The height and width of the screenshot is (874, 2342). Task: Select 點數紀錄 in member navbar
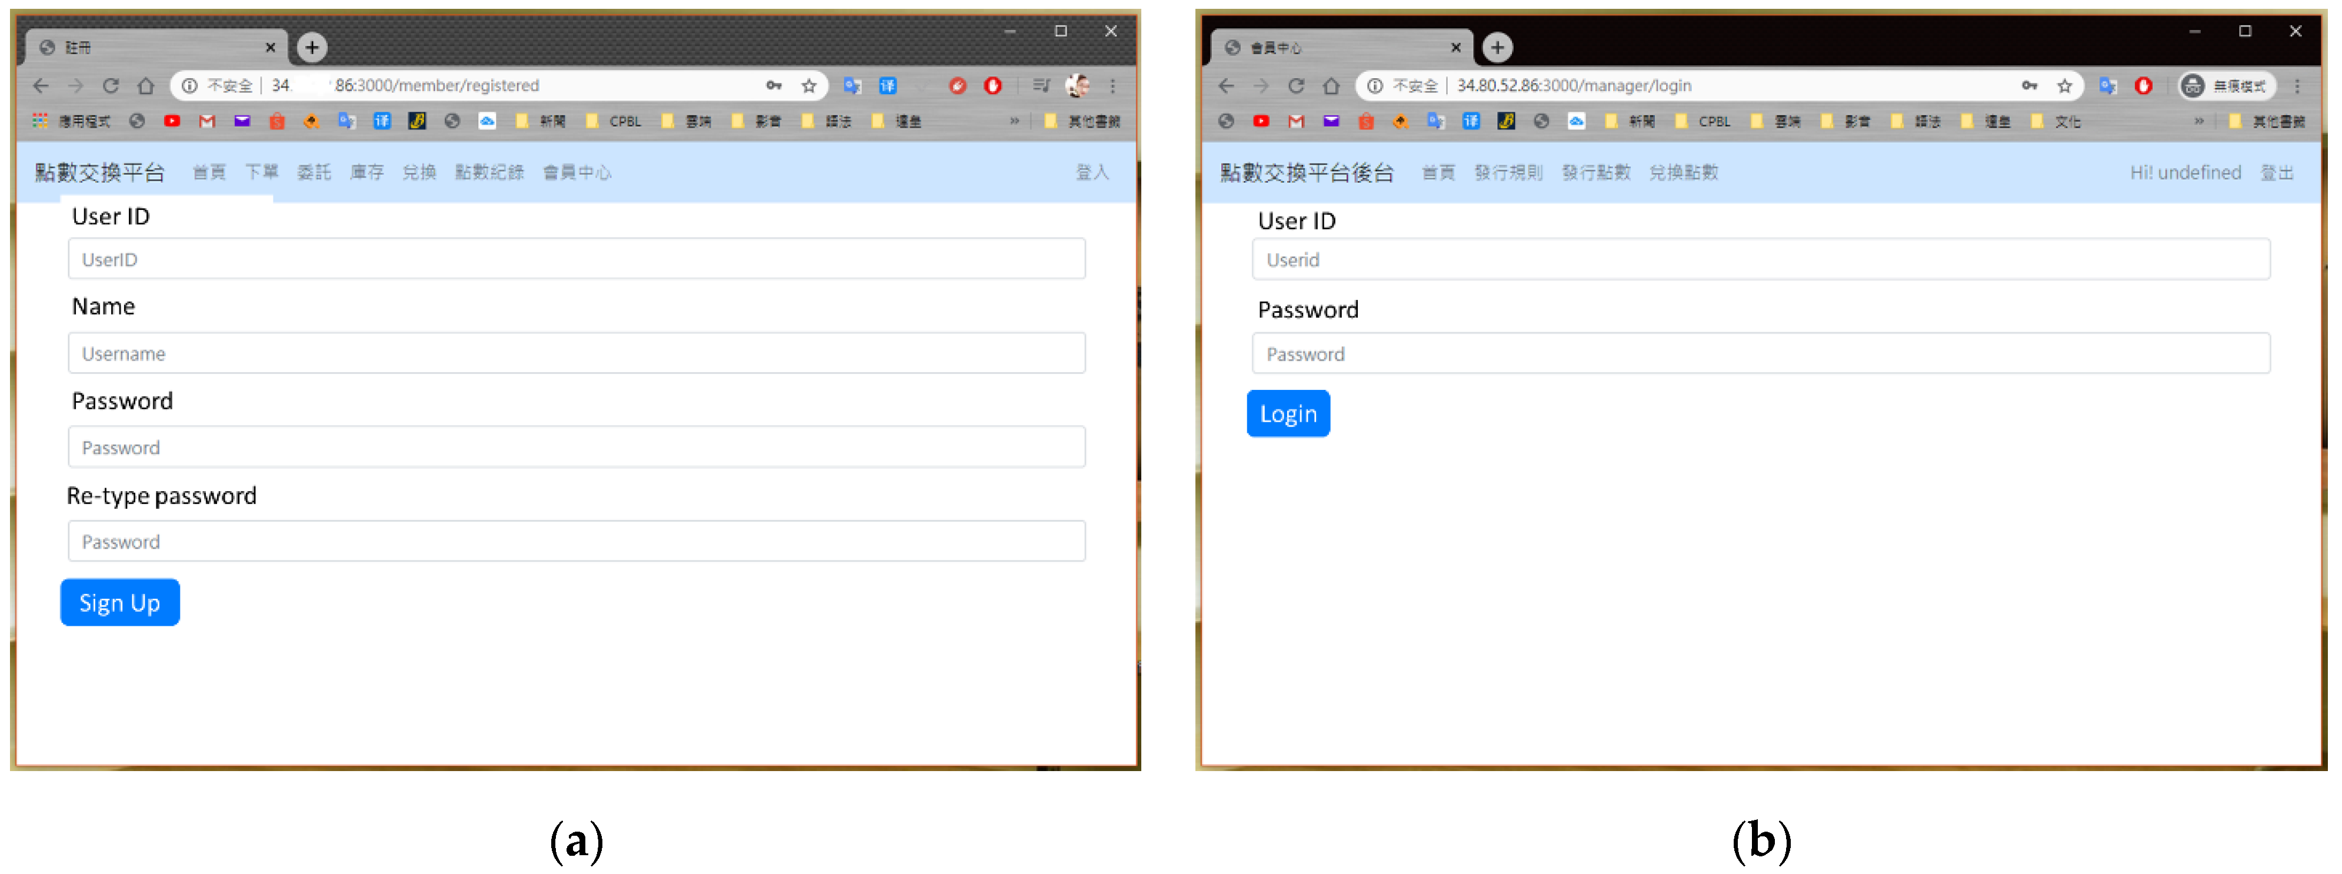(x=489, y=172)
